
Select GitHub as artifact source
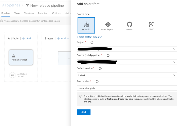[x=129, y=26]
